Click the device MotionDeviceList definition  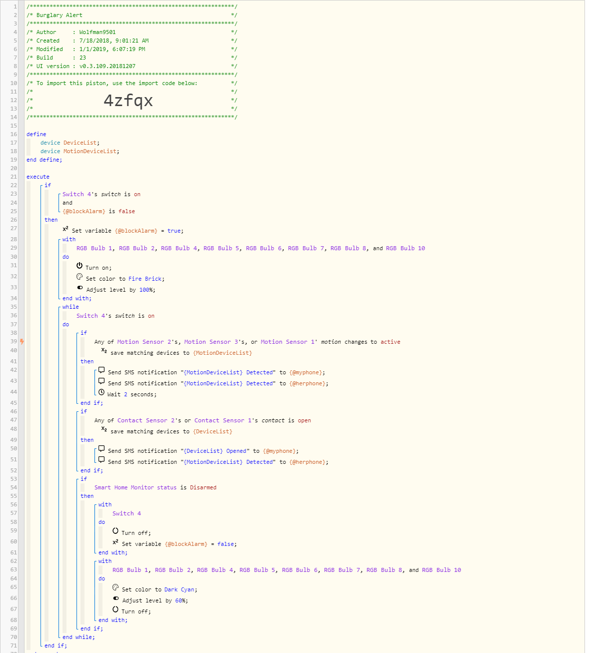click(80, 151)
